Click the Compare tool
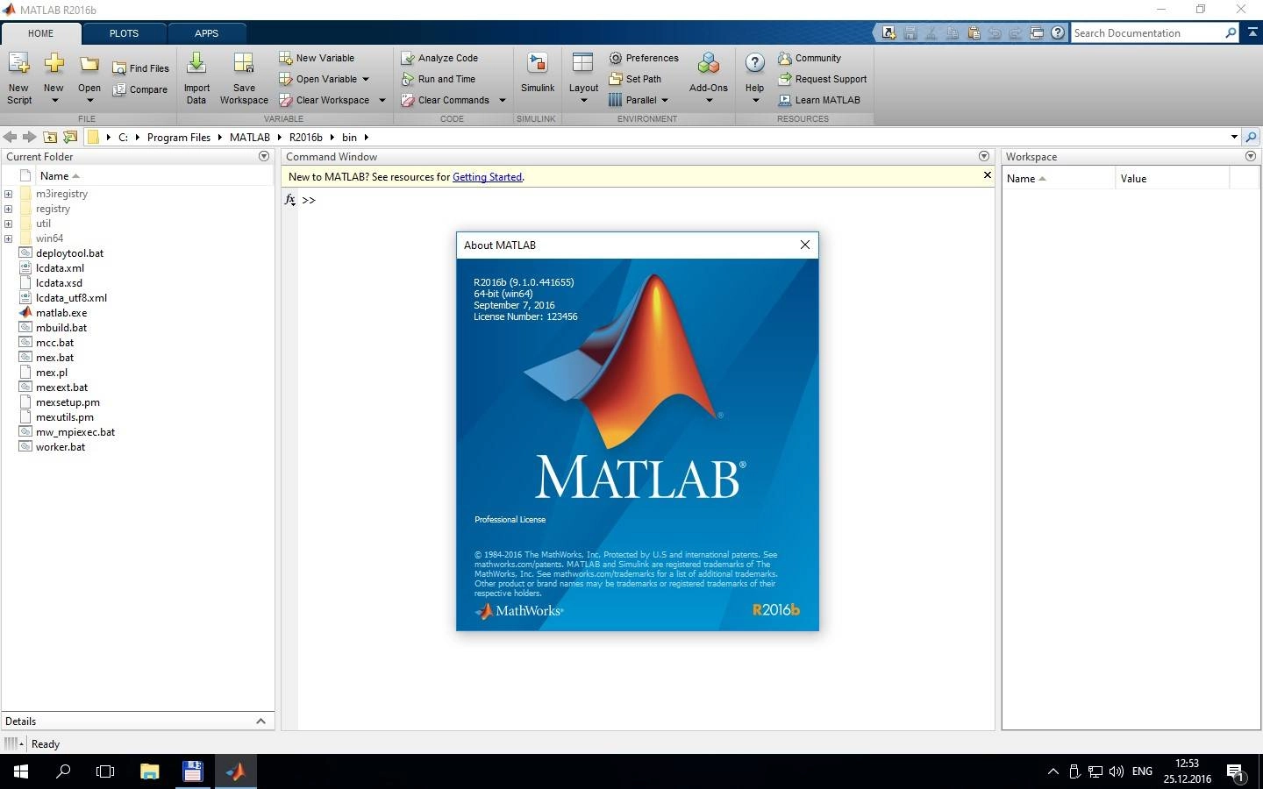1263x789 pixels. coord(140,89)
